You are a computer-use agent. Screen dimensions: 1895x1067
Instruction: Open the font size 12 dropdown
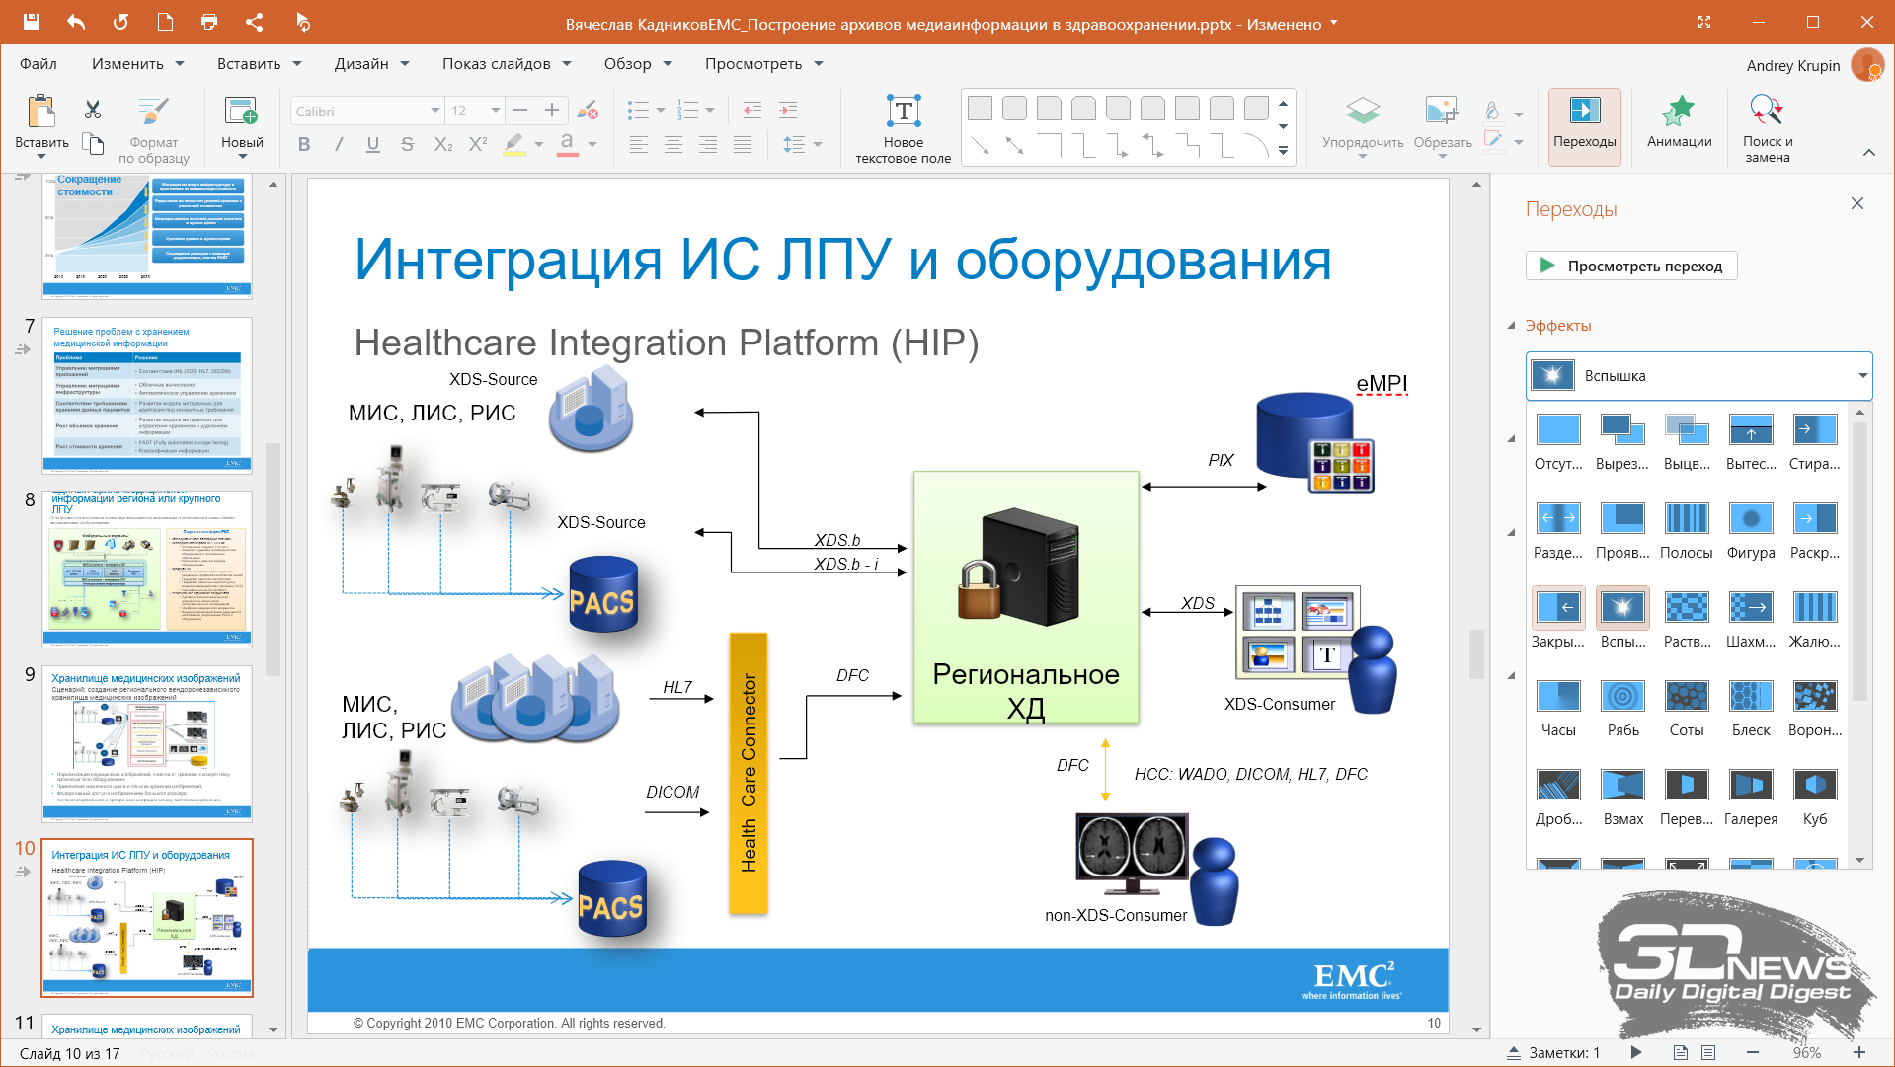point(496,111)
